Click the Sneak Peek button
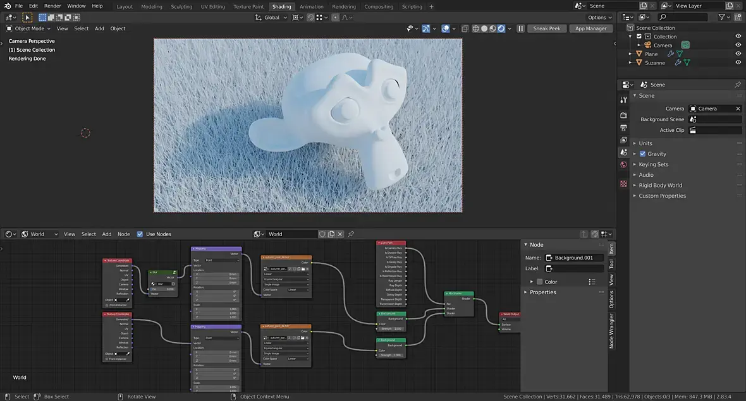Viewport: 746px width, 401px height. coord(546,28)
